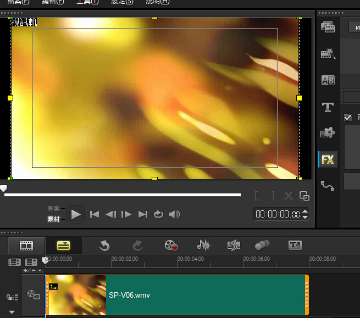Screen dimensions: 360x318
Task: Expand the add/remove chapter point dropdown
Action: pos(40,271)
